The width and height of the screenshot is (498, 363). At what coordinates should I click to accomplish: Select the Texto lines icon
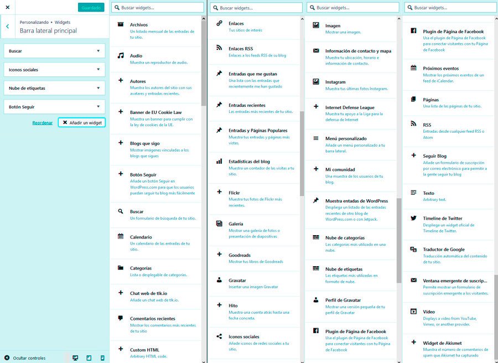(x=413, y=193)
